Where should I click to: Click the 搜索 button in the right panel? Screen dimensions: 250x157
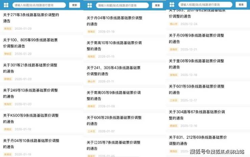241,5
